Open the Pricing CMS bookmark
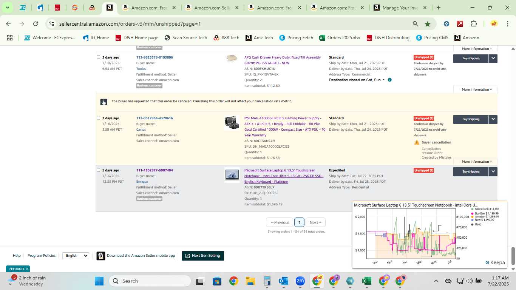Viewport: 516px width, 290px height. pyautogui.click(x=432, y=38)
